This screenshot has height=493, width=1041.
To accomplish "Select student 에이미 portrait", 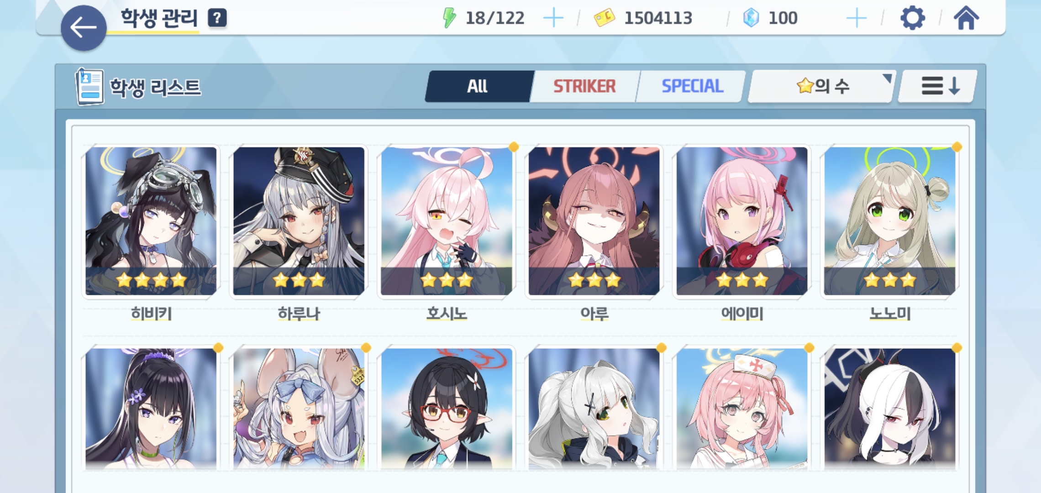I will click(742, 221).
